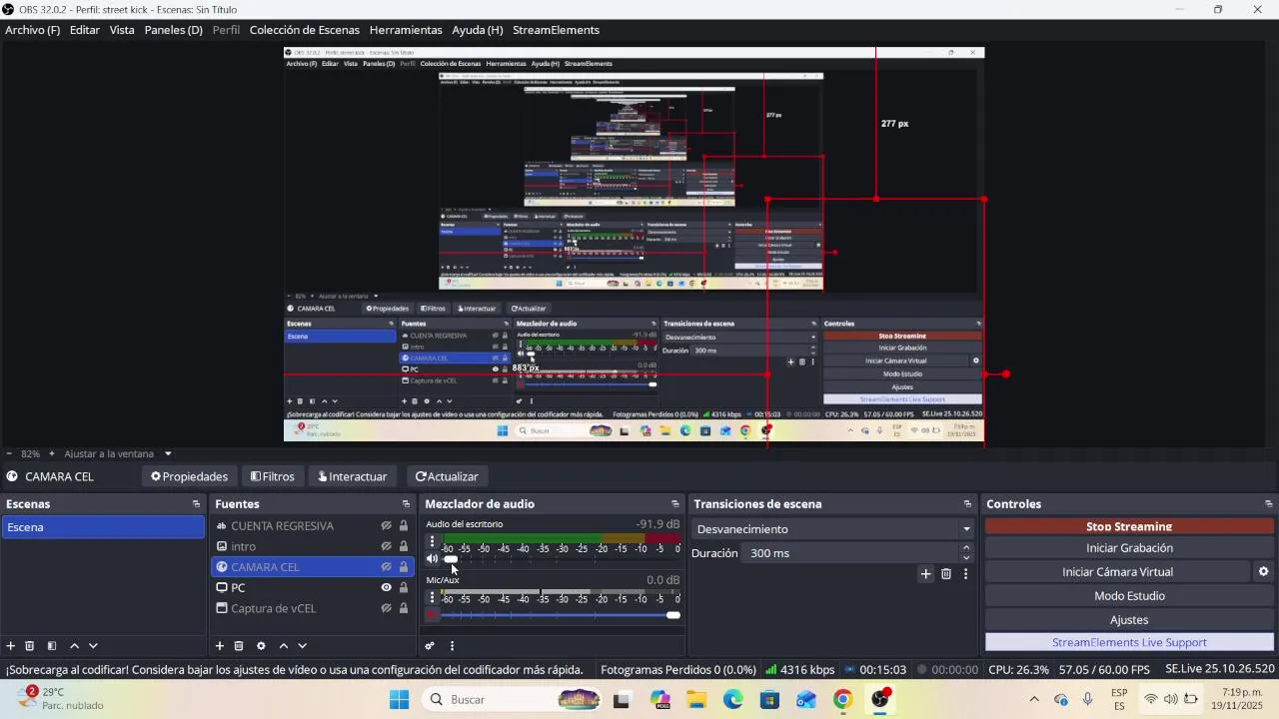Open Chrome from the taskbar
This screenshot has width=1279, height=719.
click(x=842, y=699)
